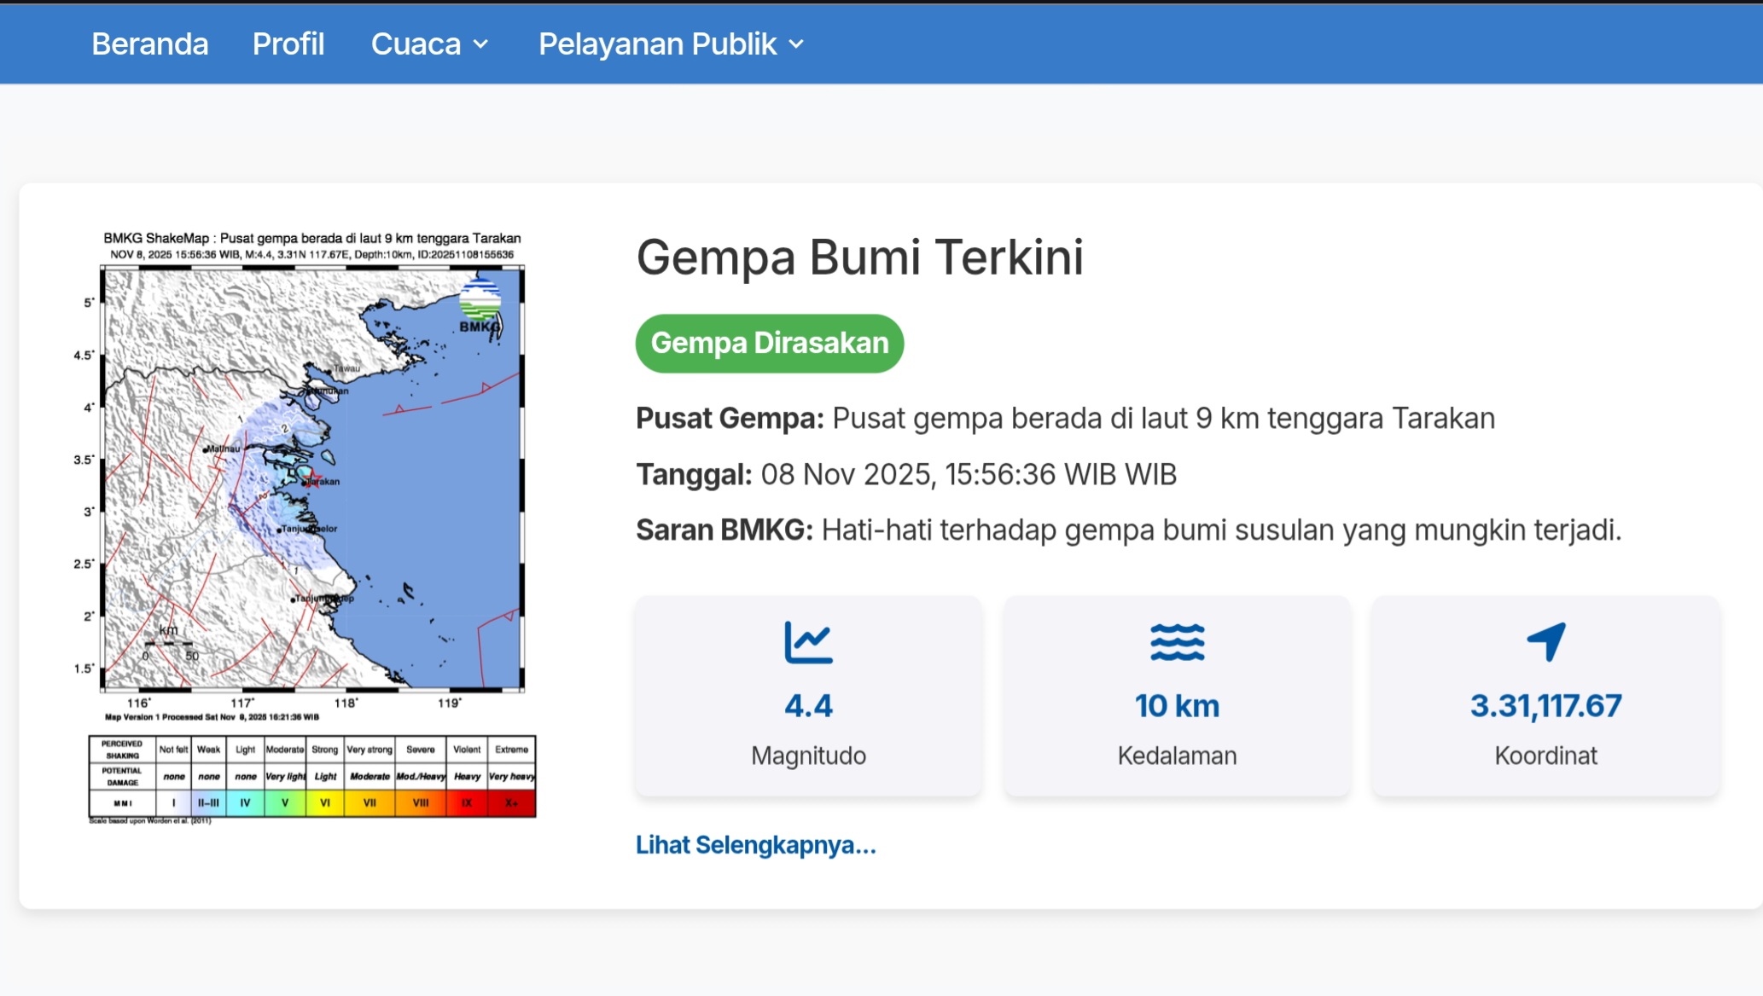
Task: Click the 10 km Kedalaman card
Action: (1177, 697)
